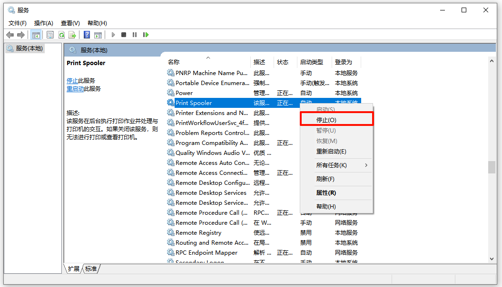Open the 查看 menu
This screenshot has width=502, height=287.
click(69, 22)
